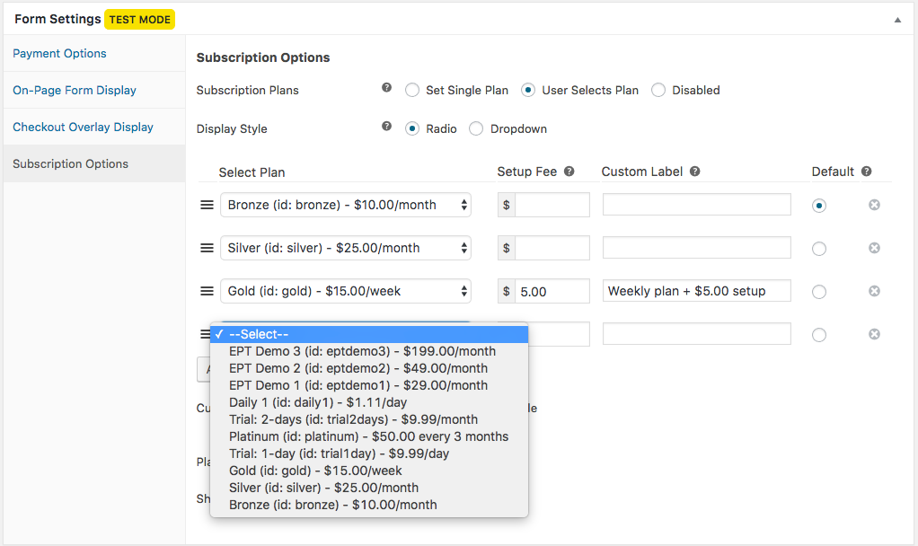Grab the drag handle on the Bronze row
Image resolution: width=918 pixels, height=546 pixels.
[207, 204]
